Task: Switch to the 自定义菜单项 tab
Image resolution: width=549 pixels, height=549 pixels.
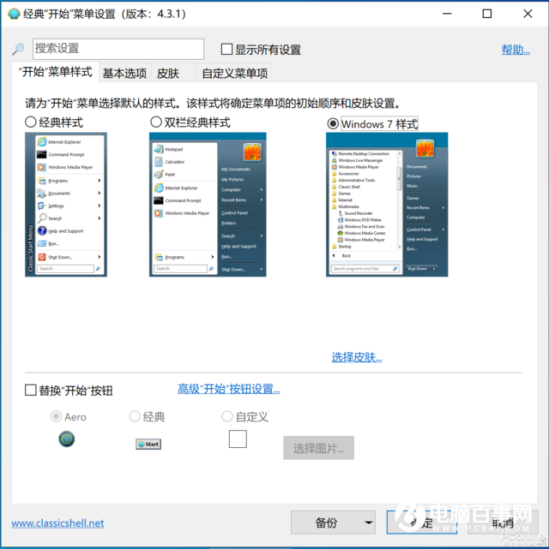Action: 234,74
